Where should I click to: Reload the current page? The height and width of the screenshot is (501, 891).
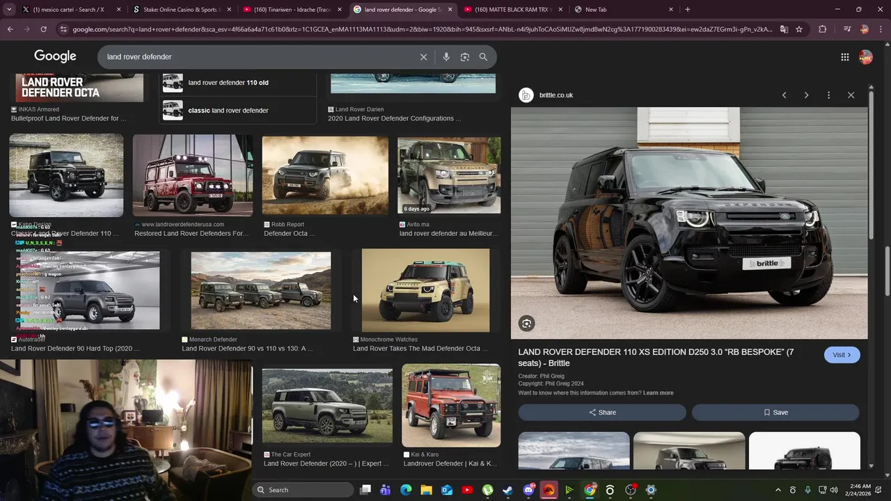(x=43, y=29)
